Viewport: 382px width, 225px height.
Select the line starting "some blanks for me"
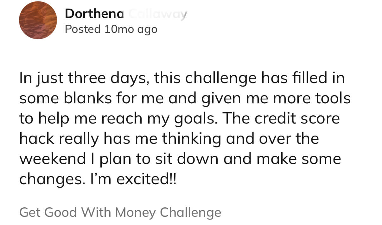[185, 99]
